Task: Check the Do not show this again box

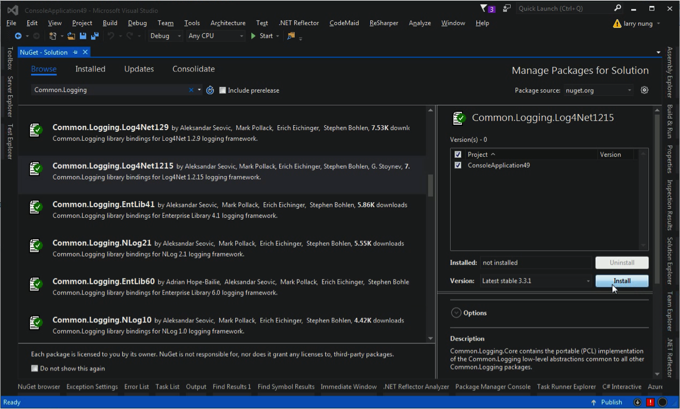Action: (34, 369)
